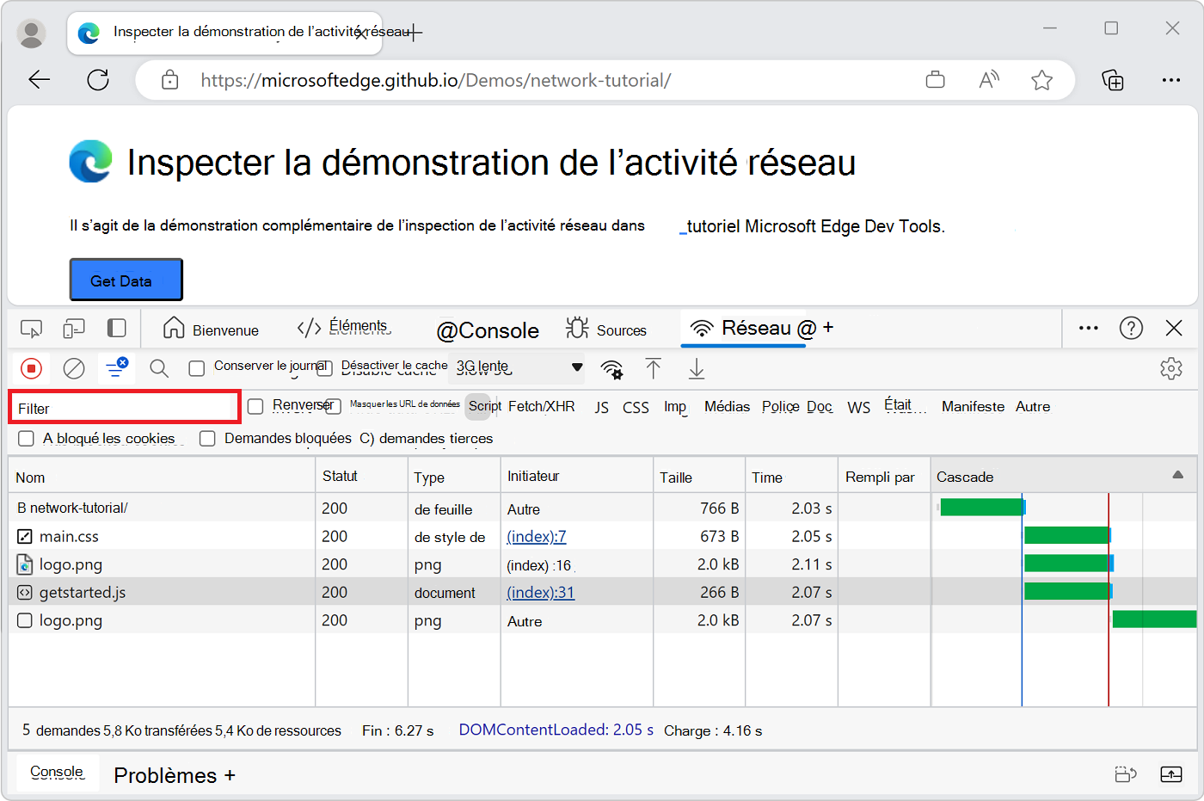Enable Conserver le journal checkbox
The height and width of the screenshot is (801, 1204).
197,369
